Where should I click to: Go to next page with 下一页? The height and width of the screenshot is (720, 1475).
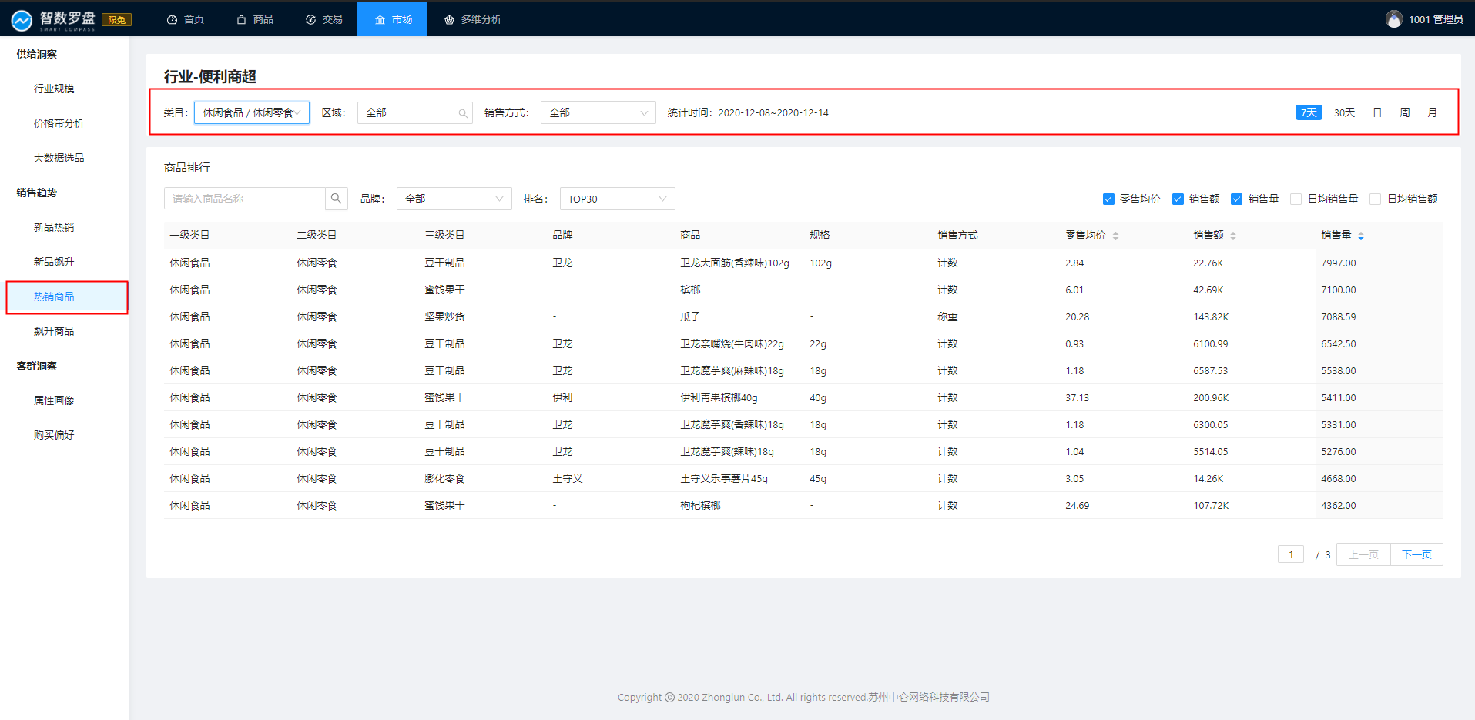(1416, 554)
